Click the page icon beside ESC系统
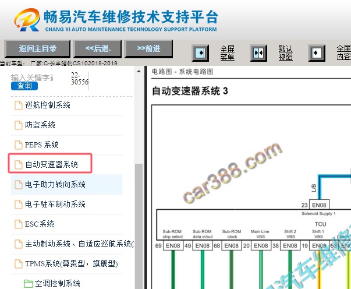 (19, 224)
